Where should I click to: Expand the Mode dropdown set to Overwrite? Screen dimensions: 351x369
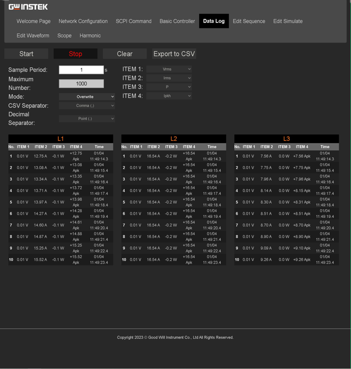point(87,97)
